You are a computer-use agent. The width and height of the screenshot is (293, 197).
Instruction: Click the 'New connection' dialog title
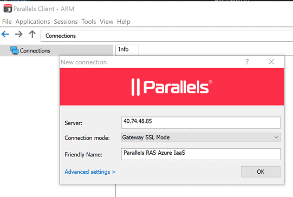(x=84, y=62)
